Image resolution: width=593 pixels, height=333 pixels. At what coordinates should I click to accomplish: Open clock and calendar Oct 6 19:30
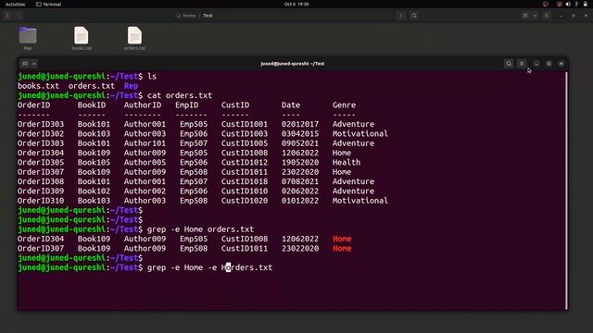[296, 4]
